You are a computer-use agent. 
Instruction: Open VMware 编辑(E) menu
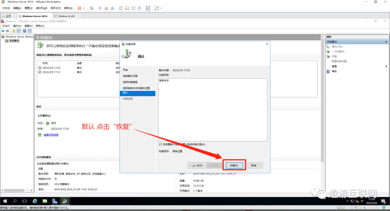click(x=17, y=8)
